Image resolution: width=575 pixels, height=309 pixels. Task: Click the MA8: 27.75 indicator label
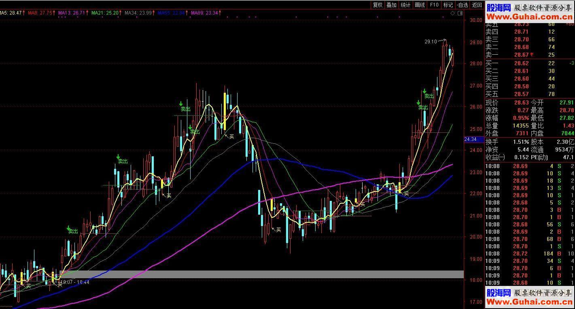(x=40, y=13)
